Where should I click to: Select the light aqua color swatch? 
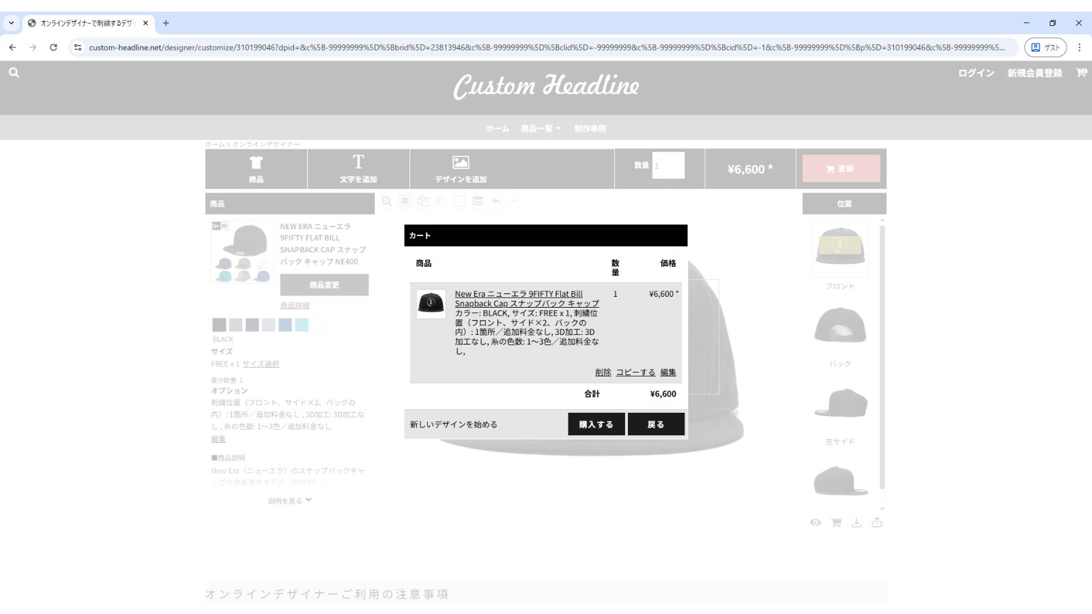[302, 325]
